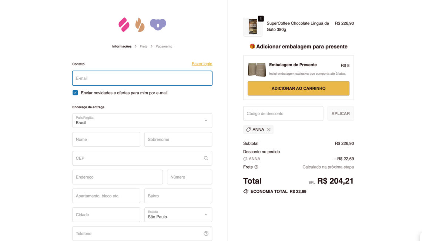Click the APLICAR discount button
Viewport: 422px width, 241px height.
[340, 113]
